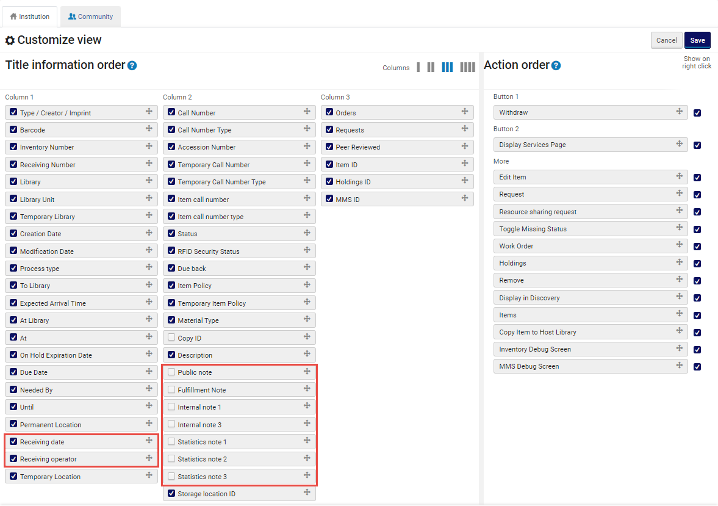This screenshot has height=506, width=718.
Task: Uncheck the Holdings ID checkbox
Action: click(x=329, y=181)
